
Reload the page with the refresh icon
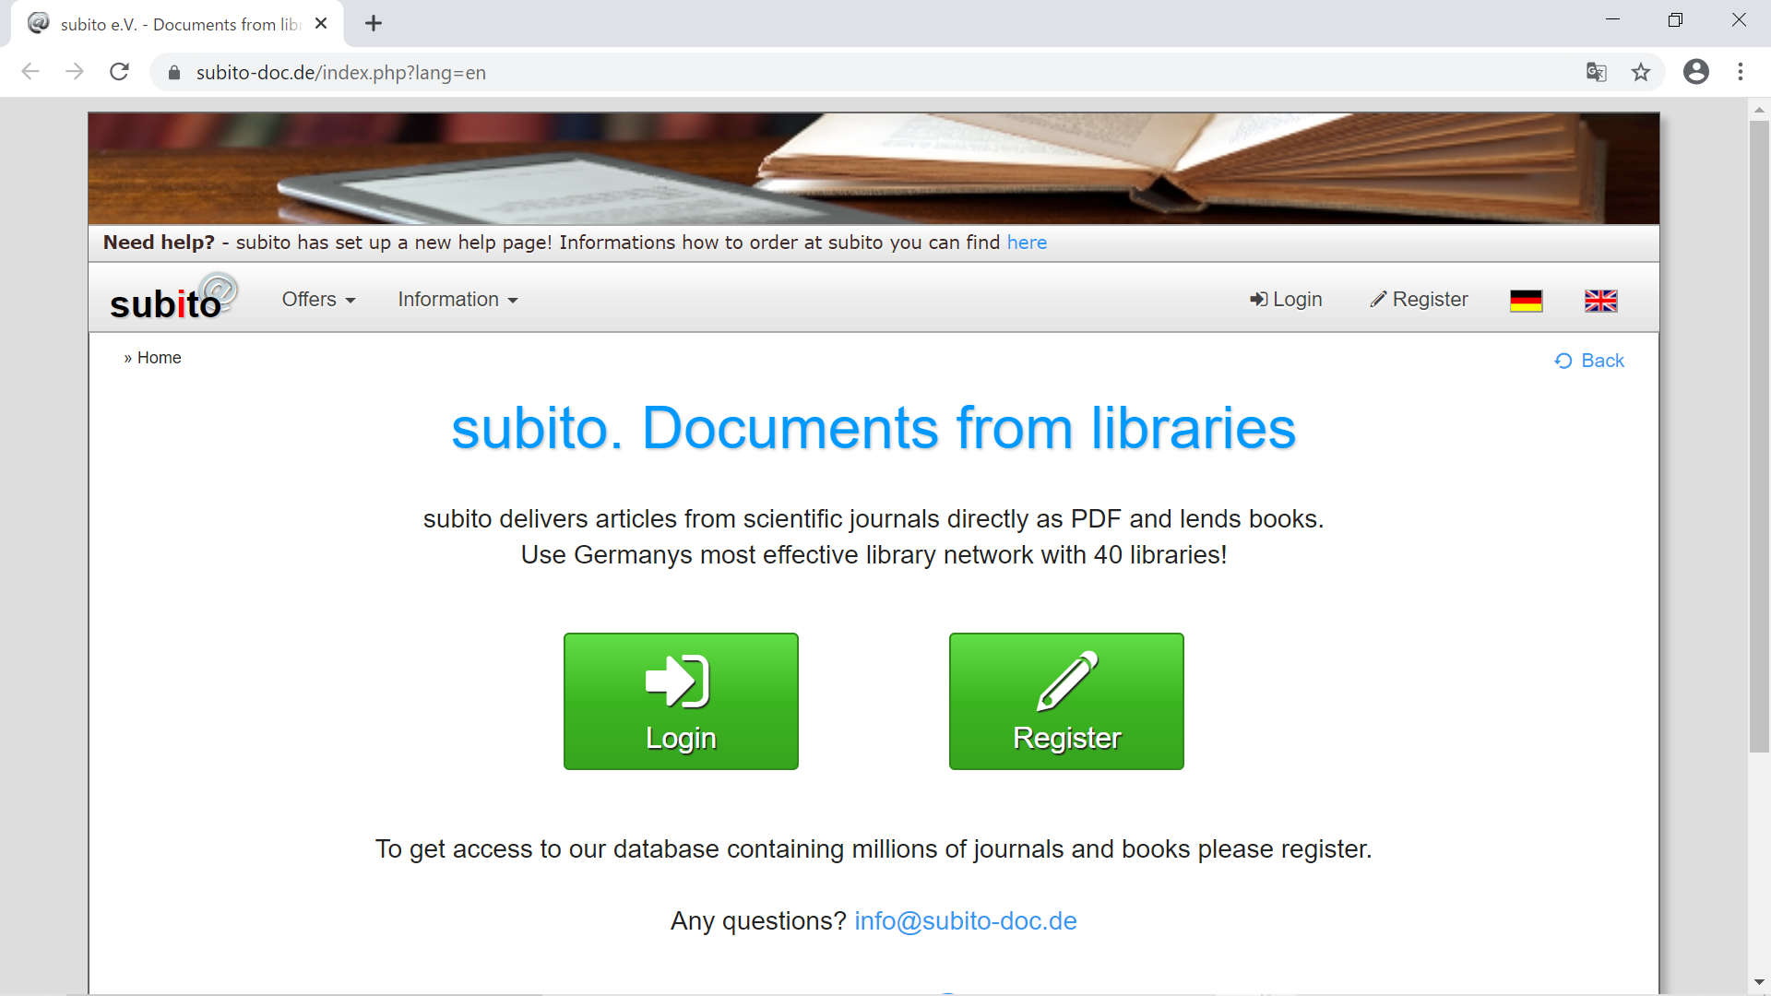[x=119, y=72]
